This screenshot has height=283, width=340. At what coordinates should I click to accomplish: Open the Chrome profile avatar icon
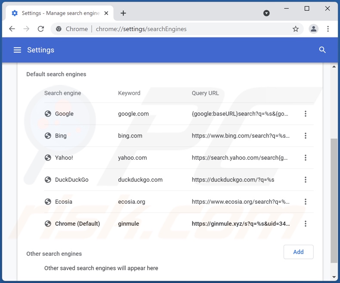[313, 29]
